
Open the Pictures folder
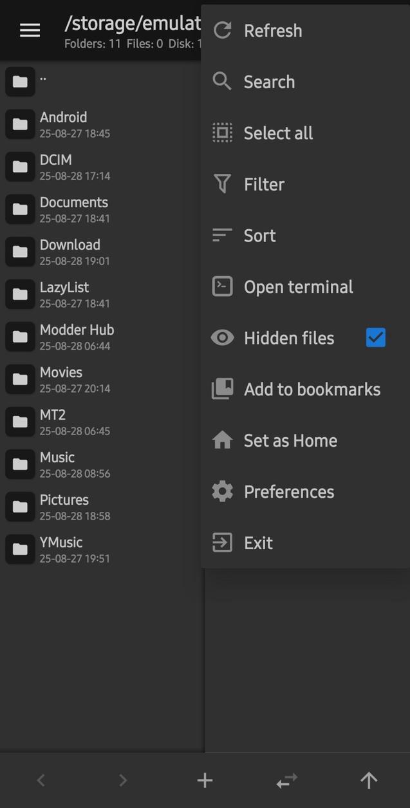102,507
